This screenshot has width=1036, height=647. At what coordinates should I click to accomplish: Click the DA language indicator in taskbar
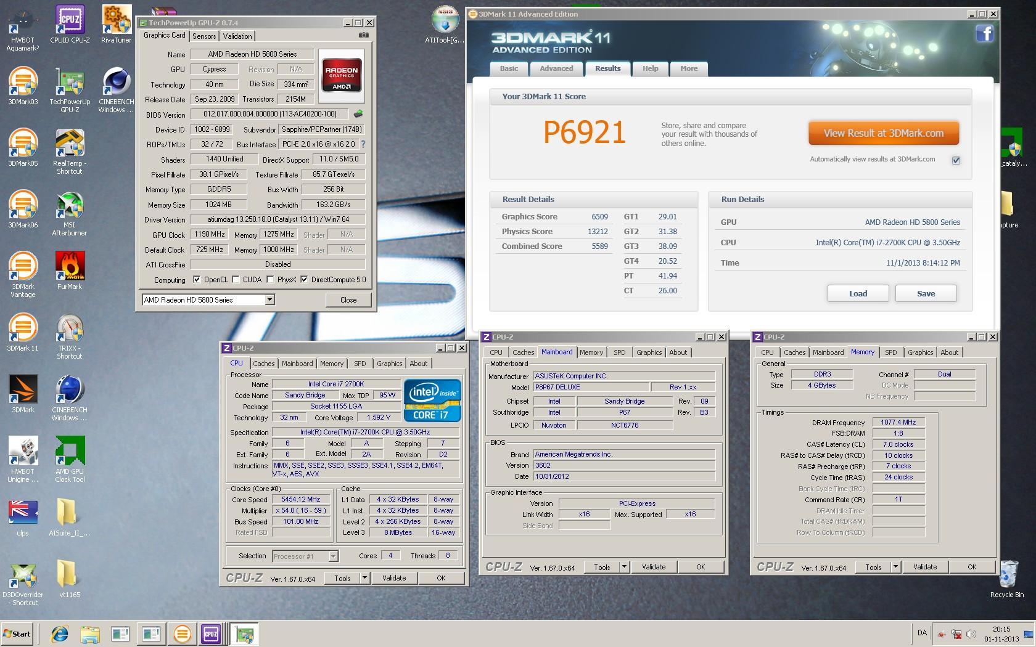[x=922, y=633]
